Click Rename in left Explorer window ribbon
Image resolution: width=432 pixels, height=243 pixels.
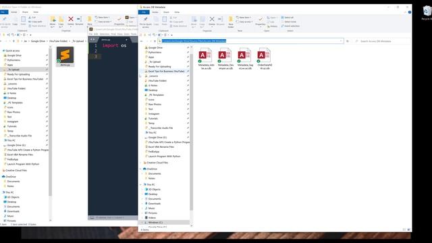click(x=80, y=21)
